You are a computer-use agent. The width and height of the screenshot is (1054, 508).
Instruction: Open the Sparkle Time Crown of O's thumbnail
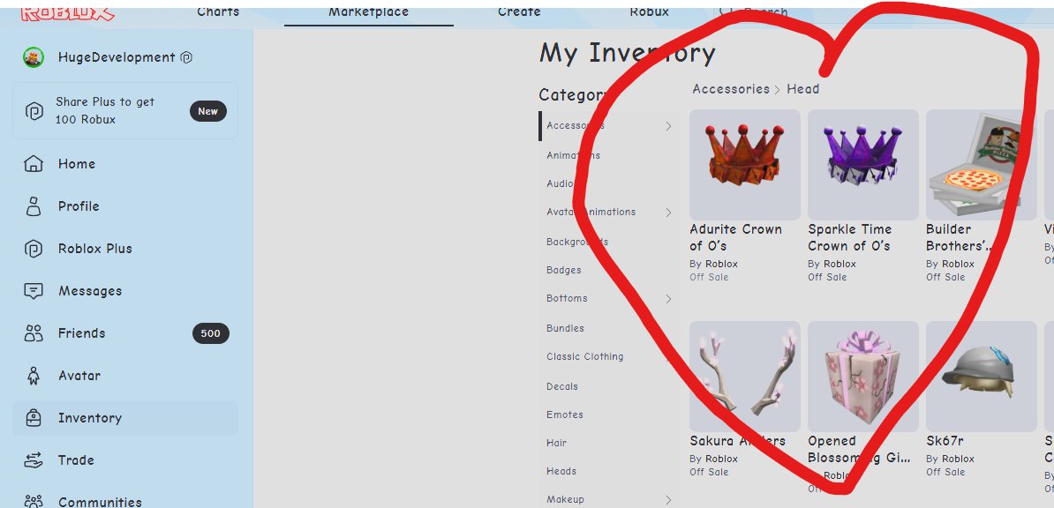click(x=863, y=165)
